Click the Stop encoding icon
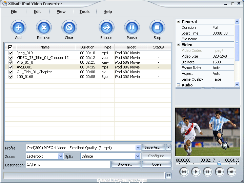 [157, 28]
